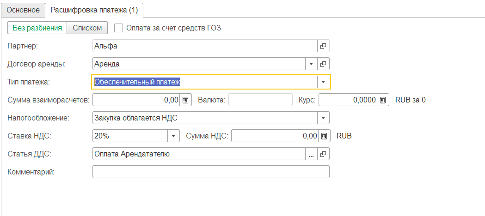Click the empty Валюта field
485x216 pixels.
[260, 100]
